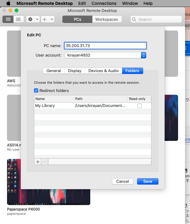Uncheck Redirect folders checkbox

36,90
